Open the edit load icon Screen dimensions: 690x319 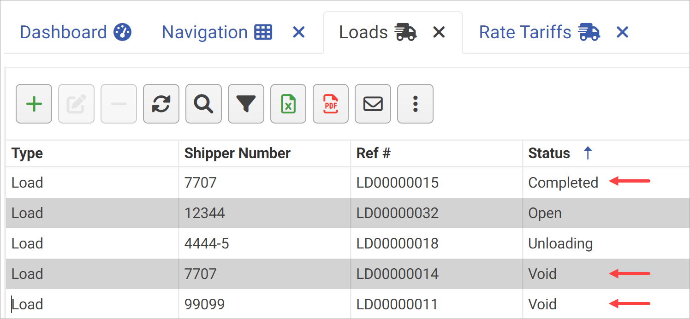click(76, 104)
